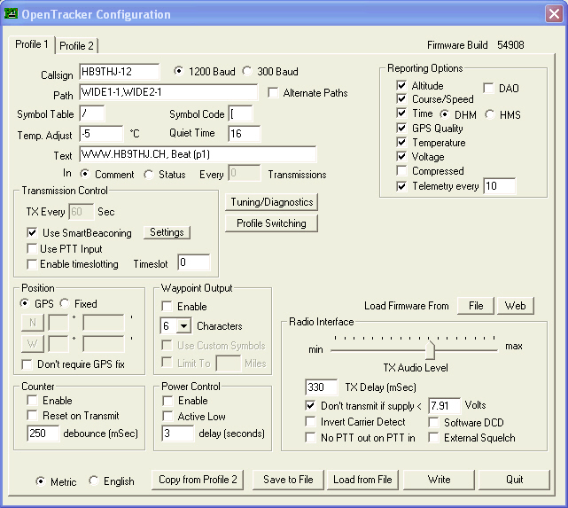Select the Profile 1 tab
Viewport: 568px width, 508px height.
tap(32, 44)
